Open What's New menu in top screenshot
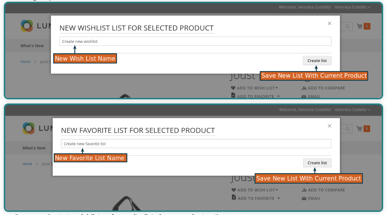 coord(32,46)
